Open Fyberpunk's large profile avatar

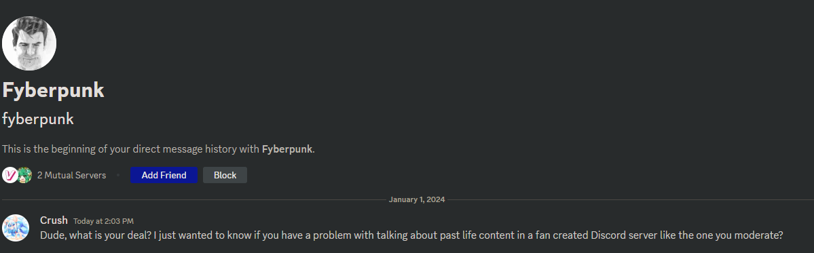[29, 43]
